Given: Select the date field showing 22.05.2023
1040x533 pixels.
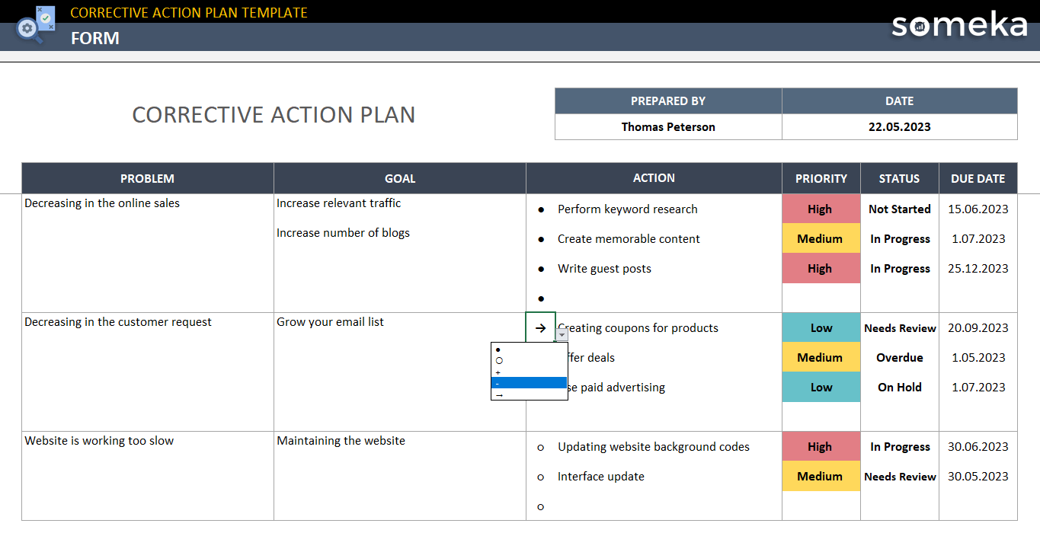Looking at the screenshot, I should (x=899, y=127).
